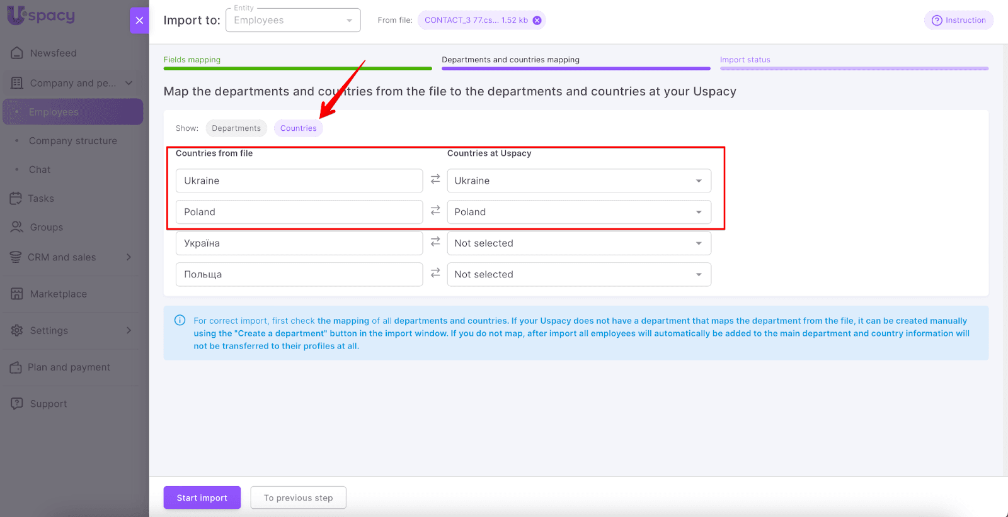Click the Tasks calendar icon
The height and width of the screenshot is (517, 1008).
point(16,198)
